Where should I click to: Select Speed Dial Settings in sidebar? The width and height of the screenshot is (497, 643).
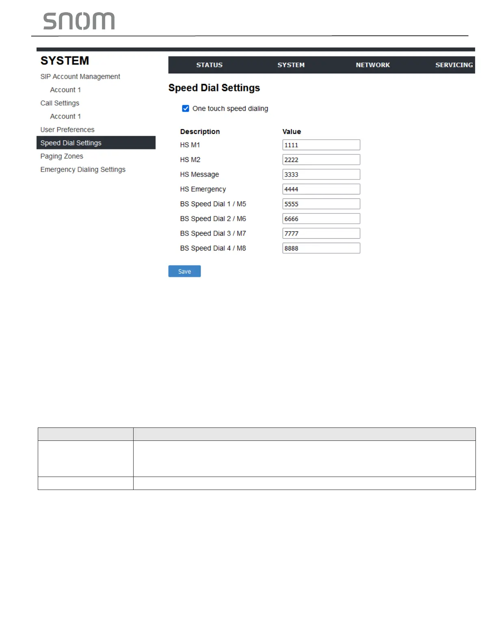click(x=96, y=142)
